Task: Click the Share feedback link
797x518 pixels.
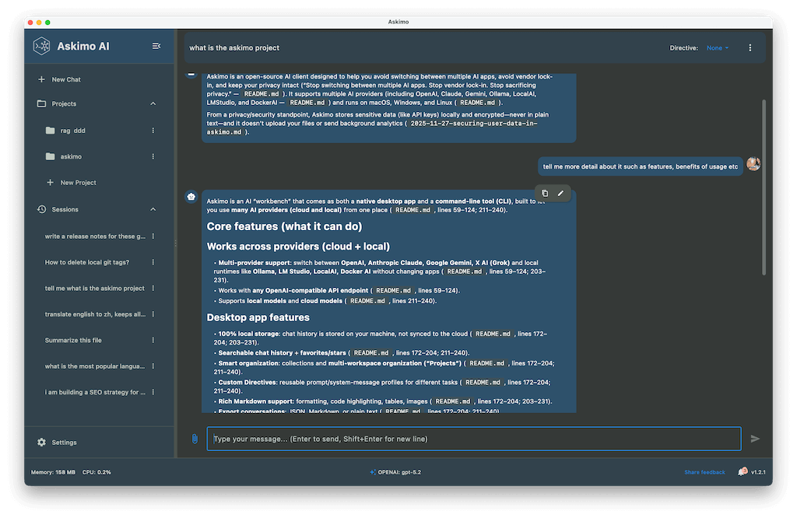Action: [x=704, y=472]
